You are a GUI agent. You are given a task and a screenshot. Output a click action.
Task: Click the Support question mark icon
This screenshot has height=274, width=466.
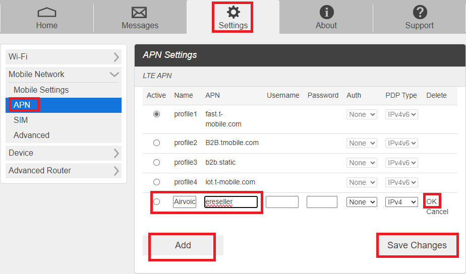pos(420,13)
